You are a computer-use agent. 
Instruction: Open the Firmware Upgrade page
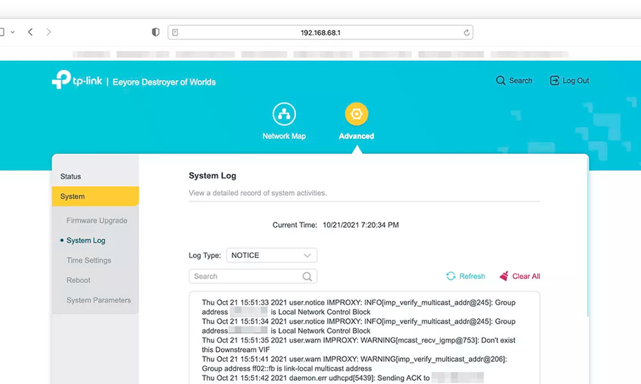(x=97, y=221)
